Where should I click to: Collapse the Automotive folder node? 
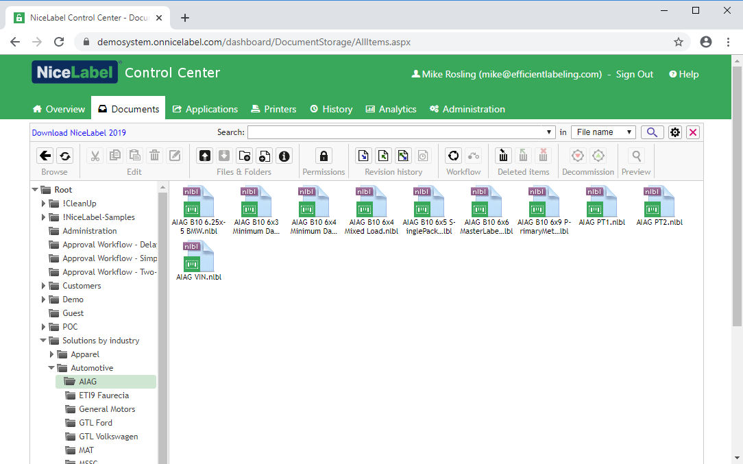click(x=52, y=368)
